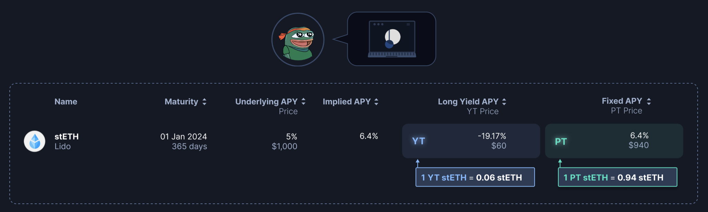
Task: Open the PT fixed APY box
Action: click(614, 141)
